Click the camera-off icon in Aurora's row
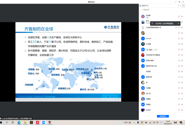185x125 pixels. (182, 38)
